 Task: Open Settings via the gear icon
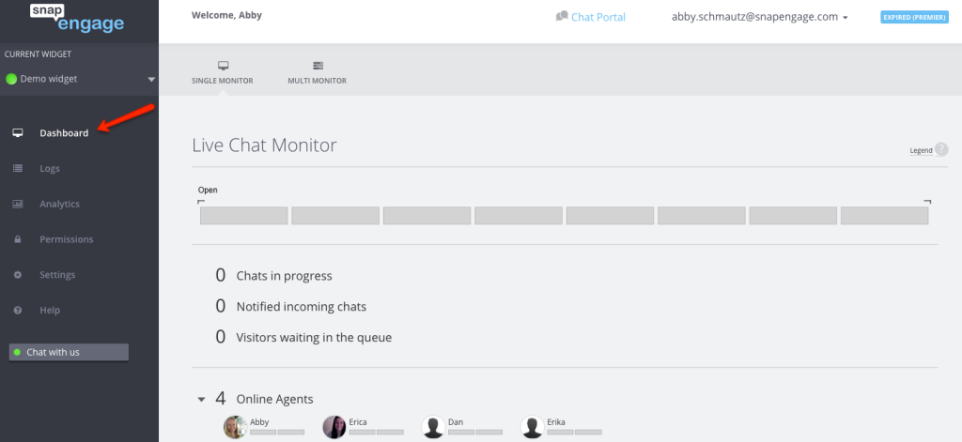click(18, 275)
